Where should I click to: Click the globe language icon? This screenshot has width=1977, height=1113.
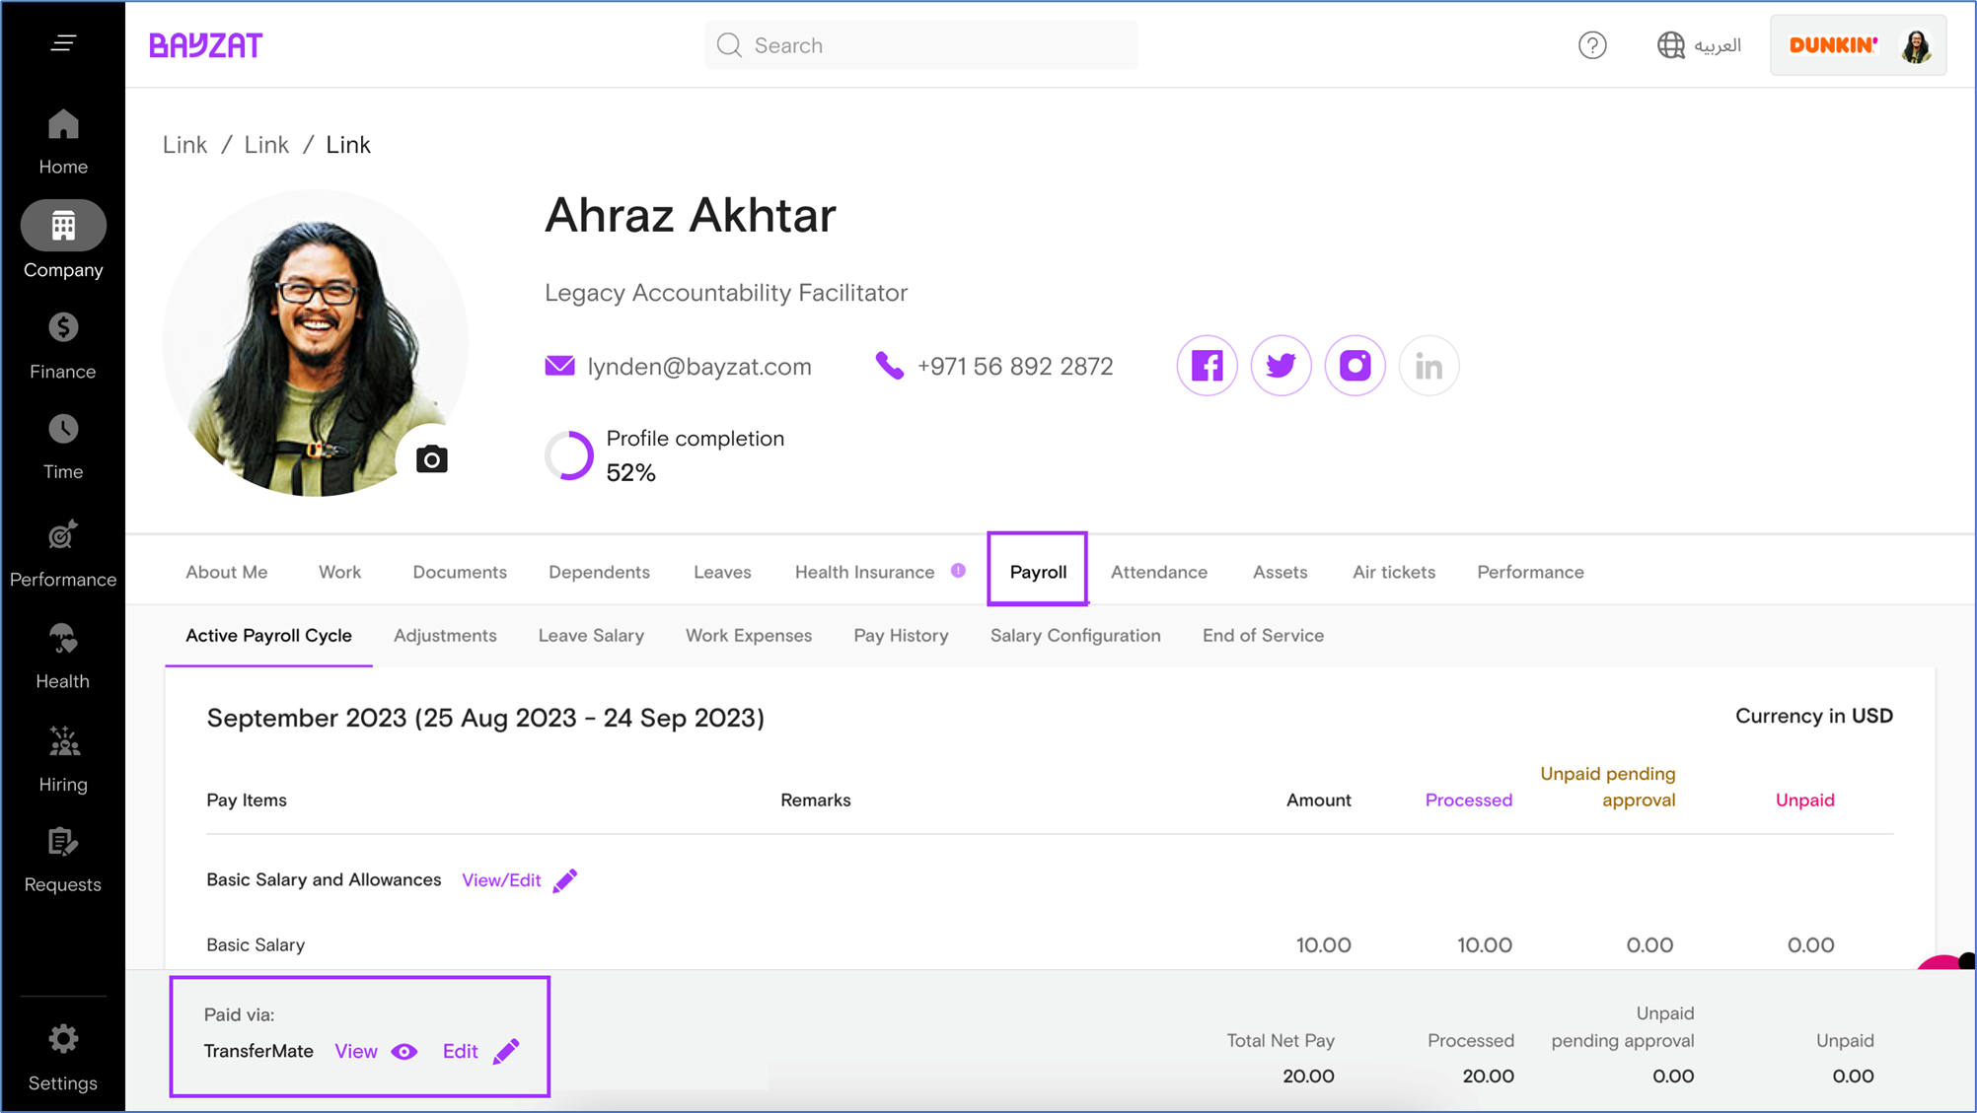[x=1670, y=45]
